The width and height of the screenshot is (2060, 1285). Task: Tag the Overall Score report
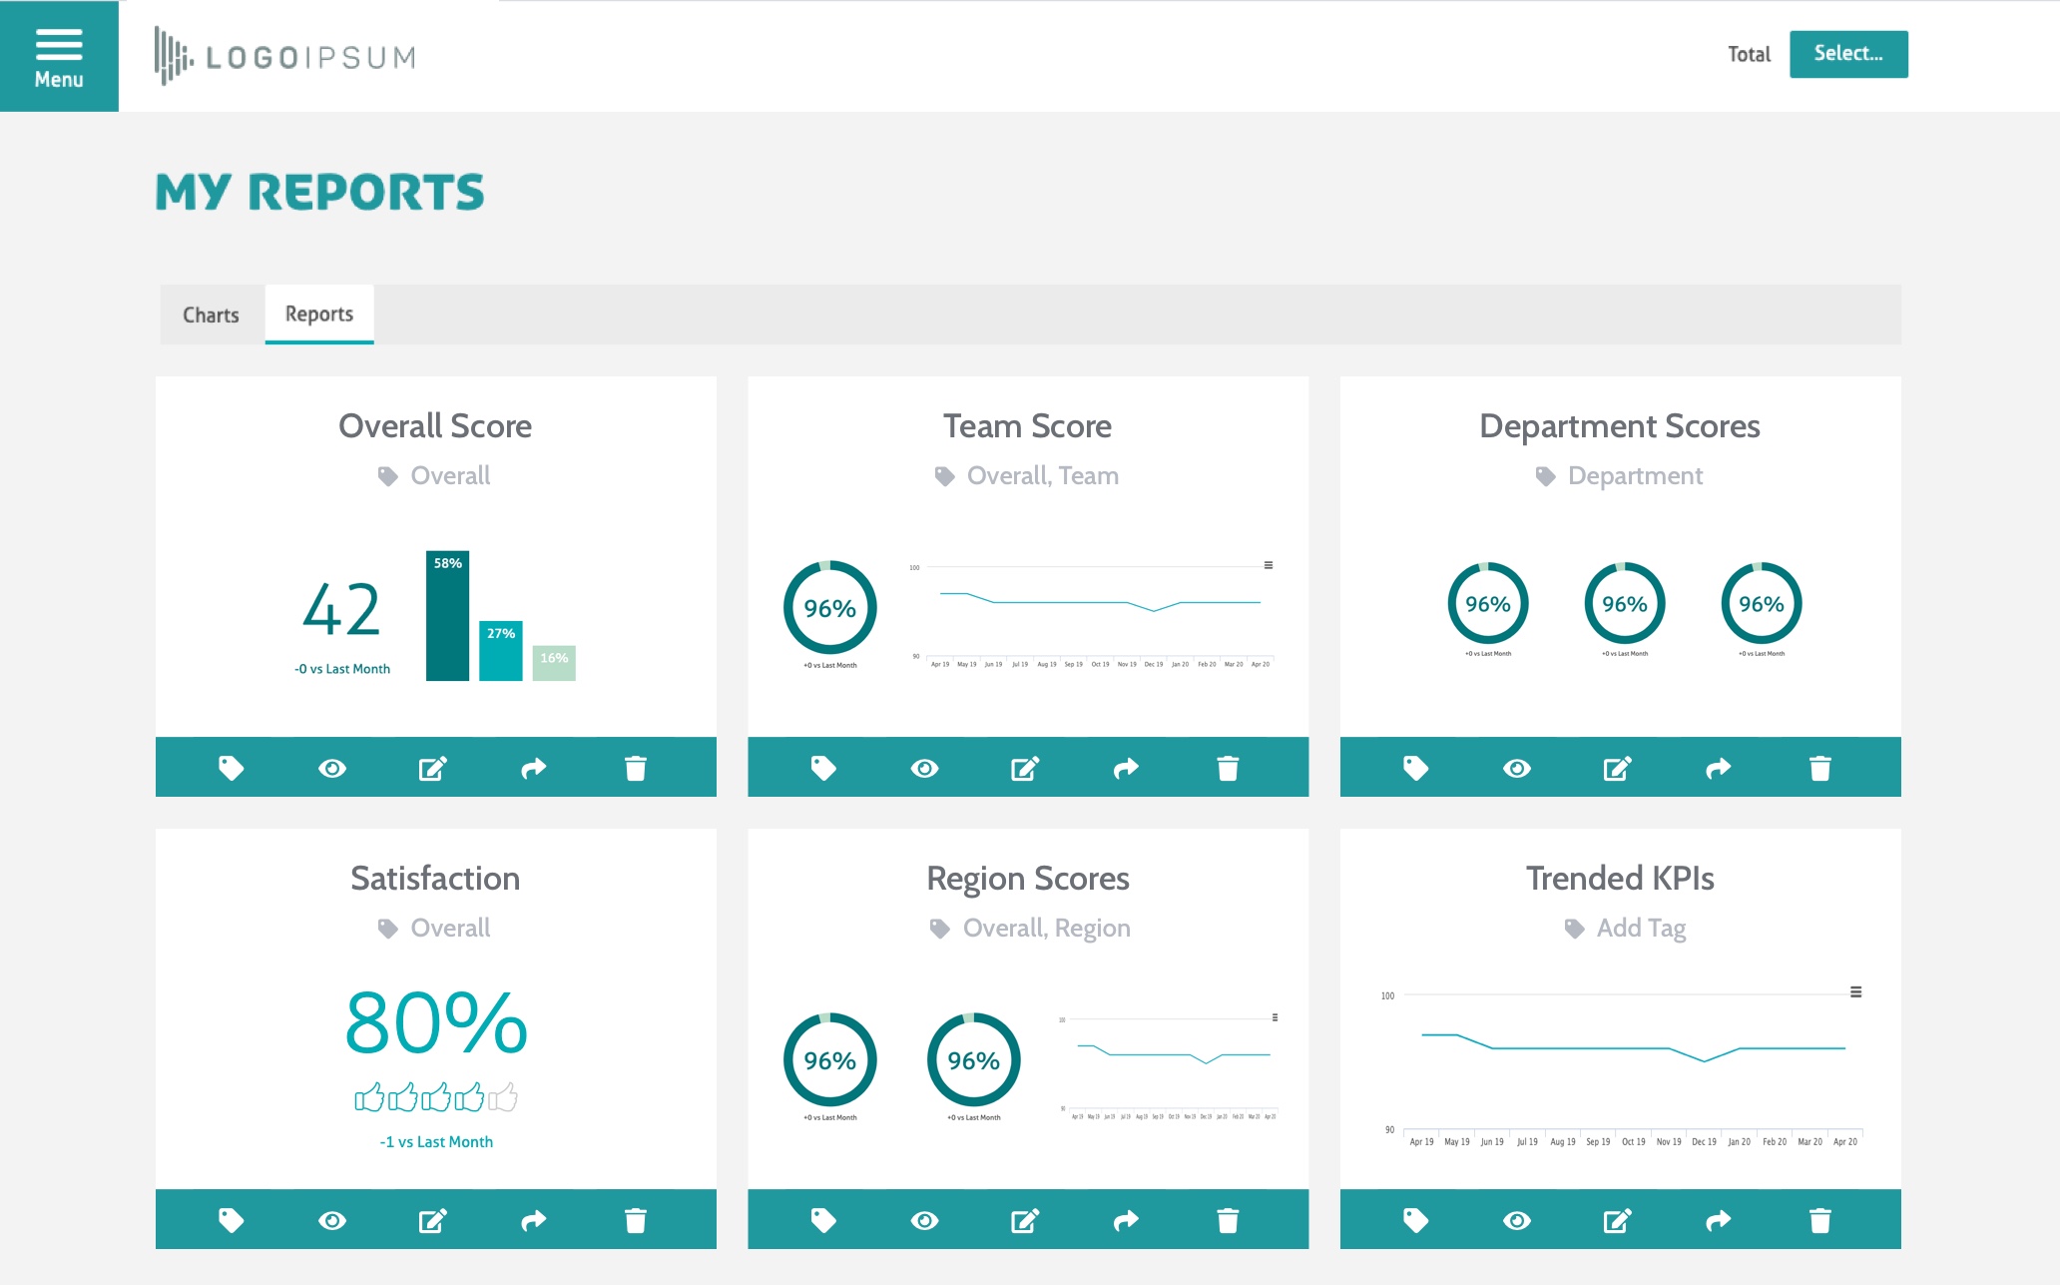(232, 767)
